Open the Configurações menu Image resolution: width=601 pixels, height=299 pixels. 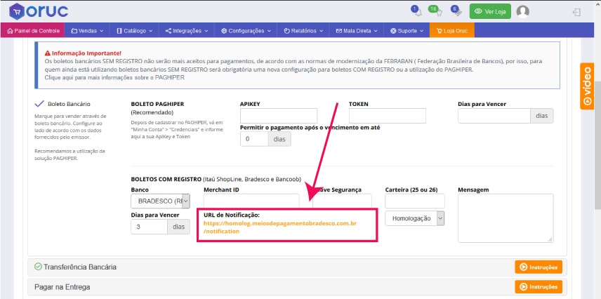tap(246, 31)
